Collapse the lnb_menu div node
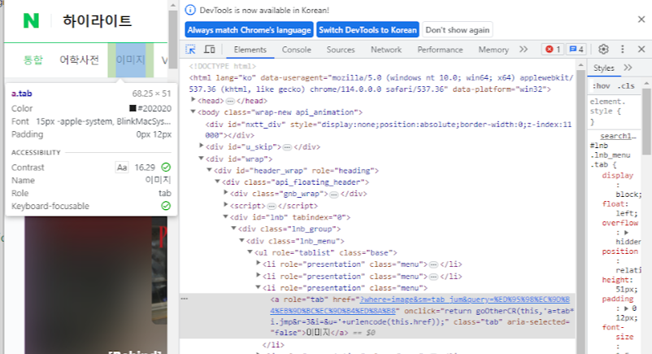The width and height of the screenshot is (652, 354). [242, 240]
